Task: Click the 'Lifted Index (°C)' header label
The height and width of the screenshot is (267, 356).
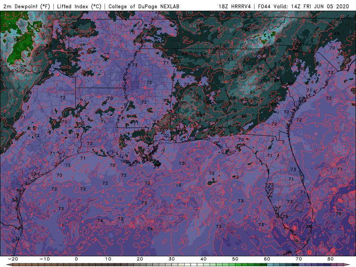Action: click(79, 7)
